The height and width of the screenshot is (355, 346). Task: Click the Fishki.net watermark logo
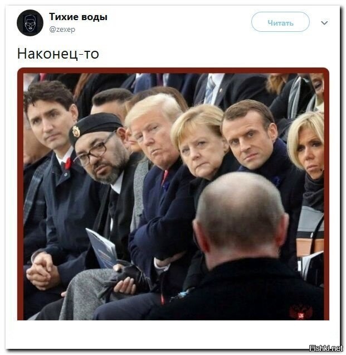pyautogui.click(x=325, y=348)
